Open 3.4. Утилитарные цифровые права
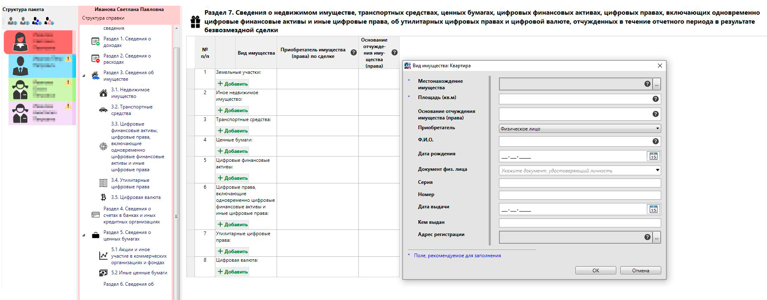Viewport: 767px width, 300px height. coord(130,183)
